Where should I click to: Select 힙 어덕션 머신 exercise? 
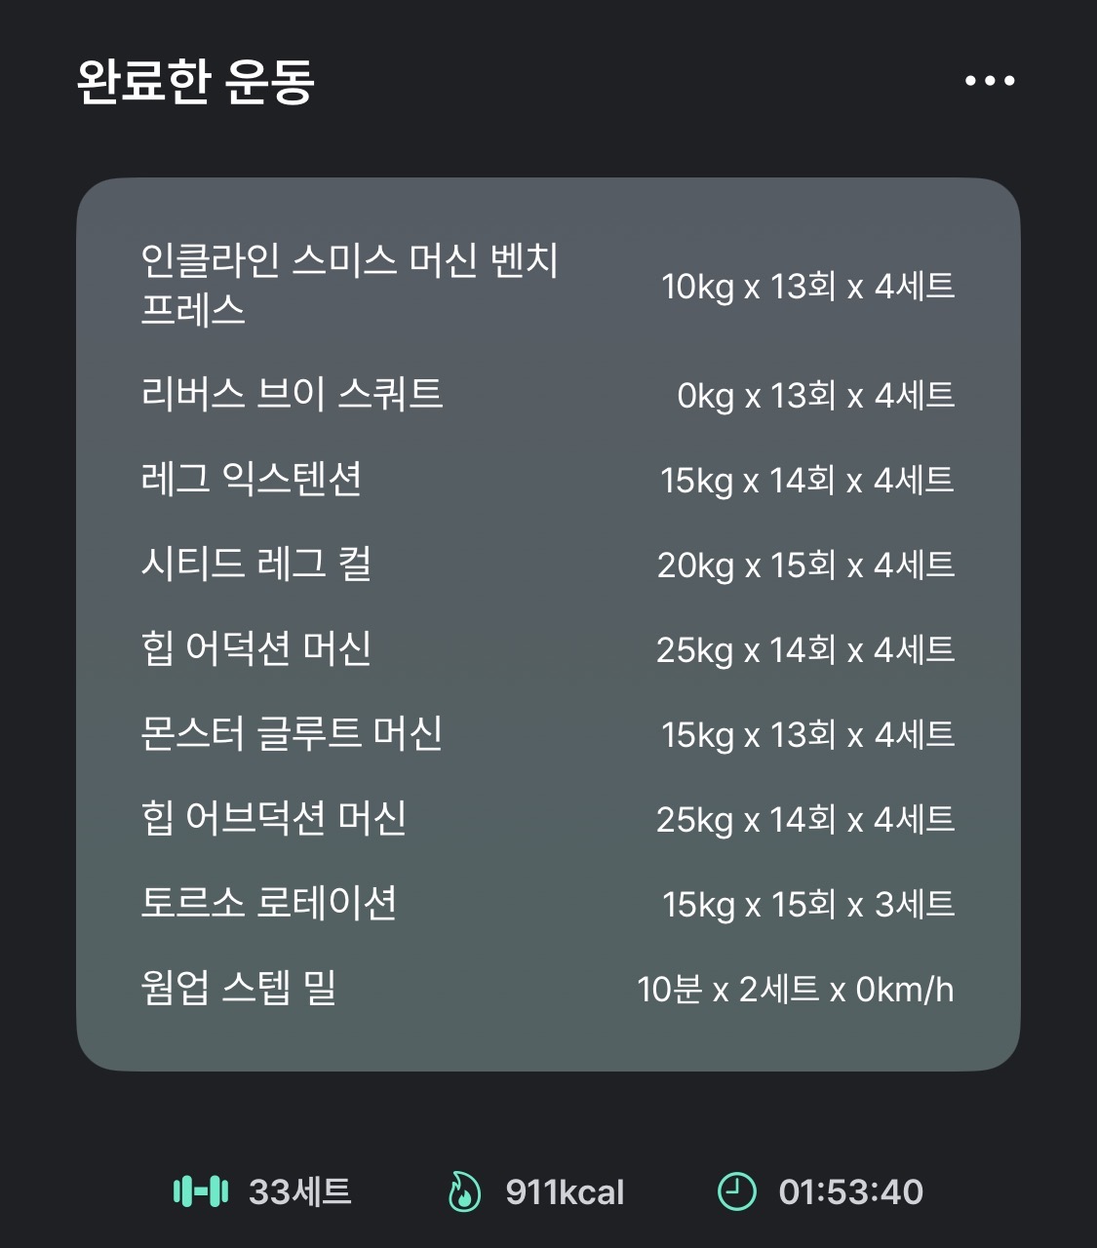pyautogui.click(x=548, y=649)
